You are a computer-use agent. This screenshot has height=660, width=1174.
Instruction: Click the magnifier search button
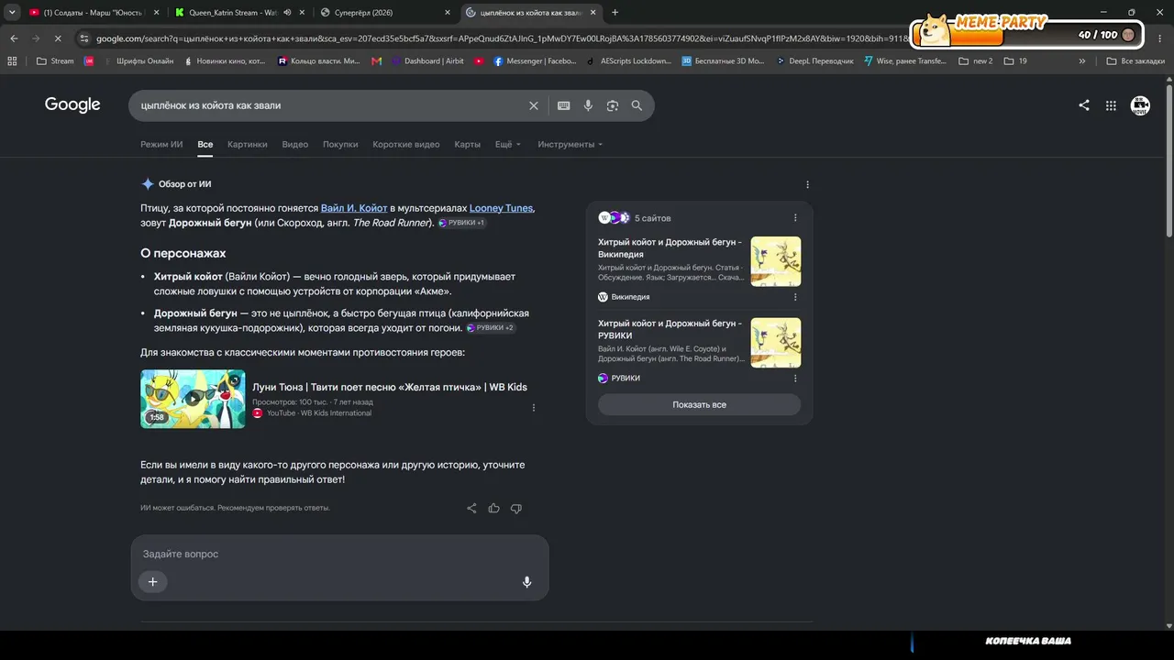pyautogui.click(x=637, y=105)
